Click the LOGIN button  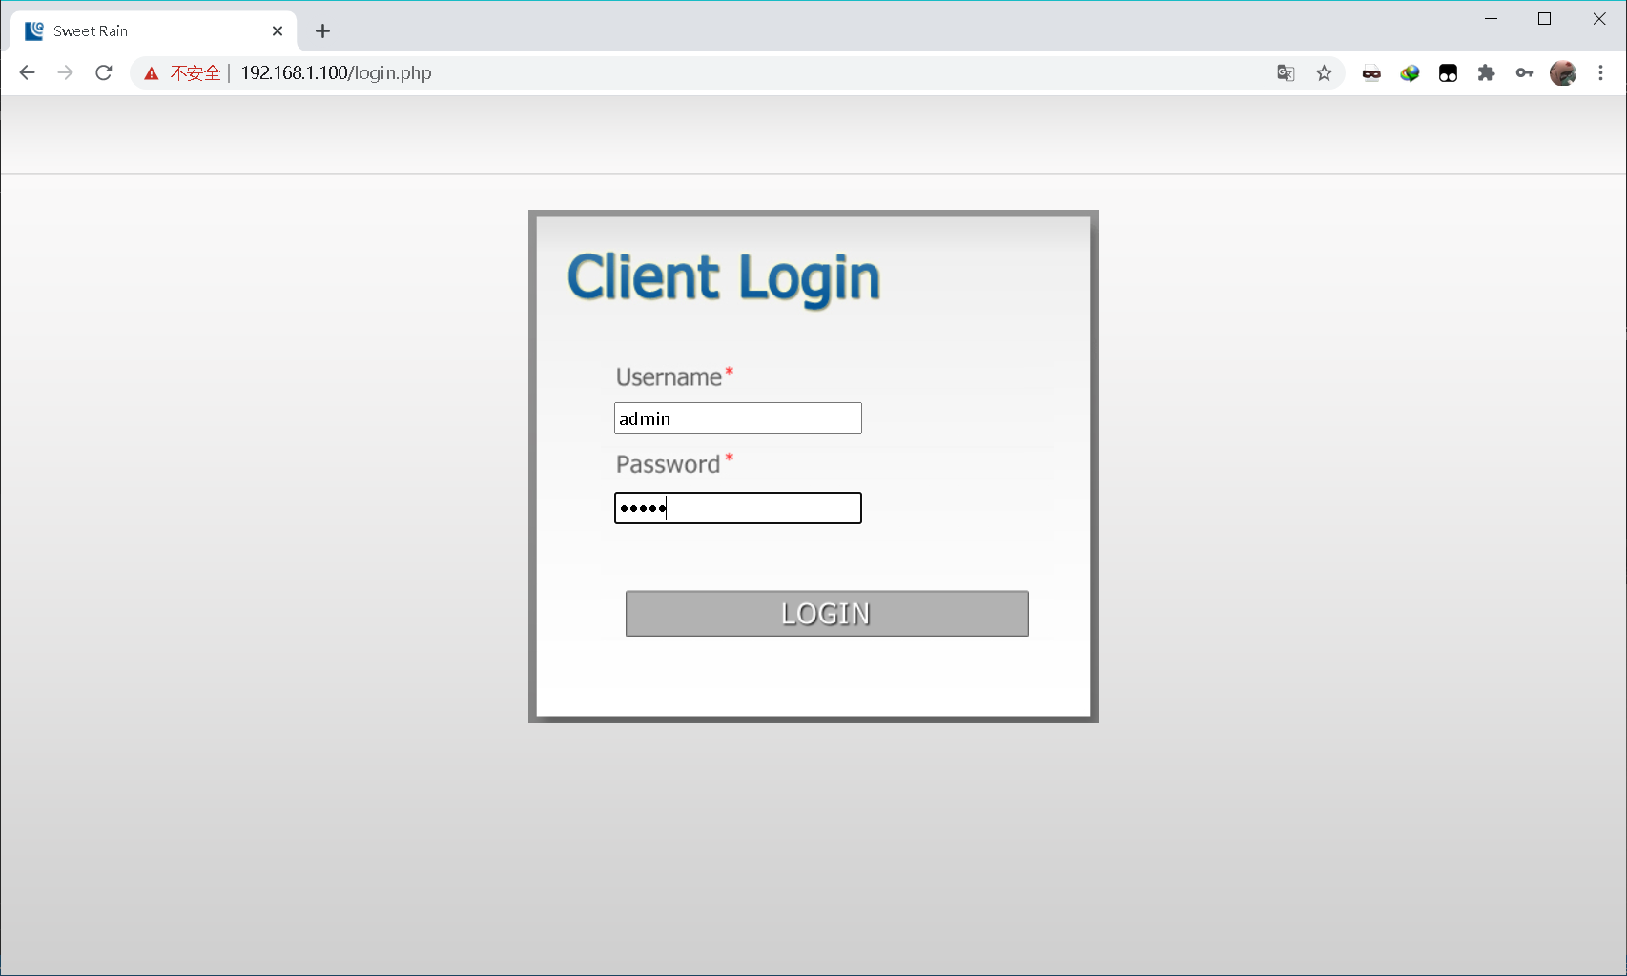827,613
